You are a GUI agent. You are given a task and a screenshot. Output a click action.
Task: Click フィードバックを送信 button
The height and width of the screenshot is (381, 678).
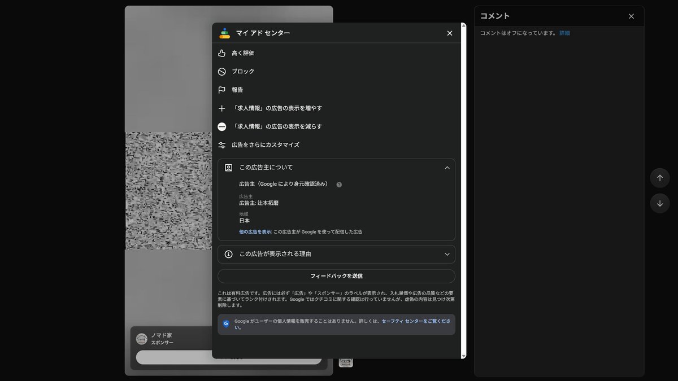point(336,276)
